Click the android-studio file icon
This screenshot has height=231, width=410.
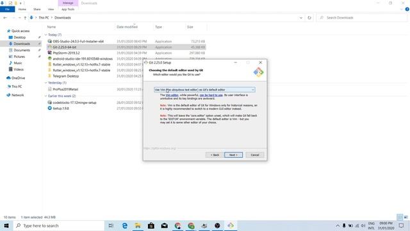pyautogui.click(x=50, y=58)
